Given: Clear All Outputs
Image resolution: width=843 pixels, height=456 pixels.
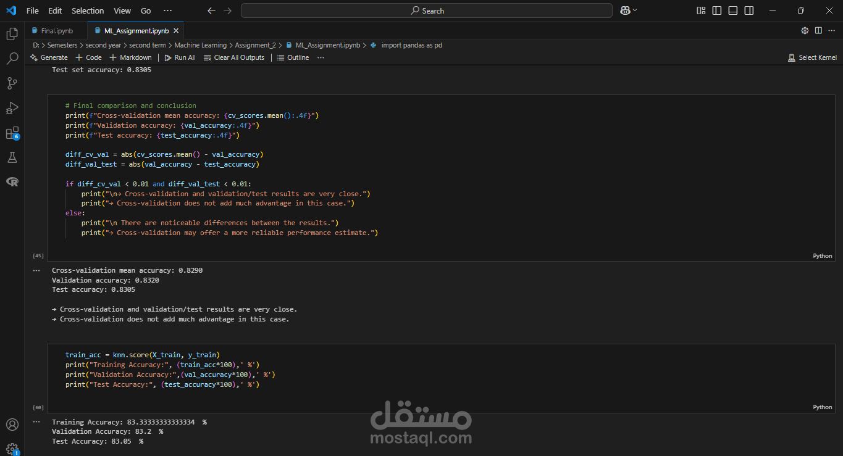Looking at the screenshot, I should (234, 57).
